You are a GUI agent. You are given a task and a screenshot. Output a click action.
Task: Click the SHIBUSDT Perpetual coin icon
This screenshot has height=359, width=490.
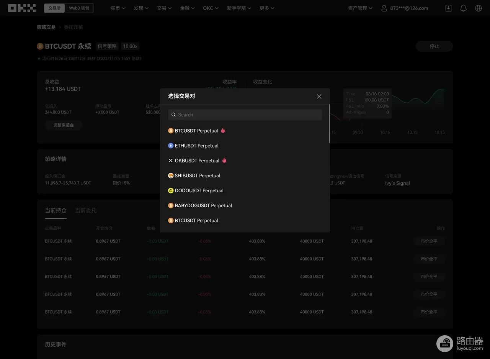(171, 175)
